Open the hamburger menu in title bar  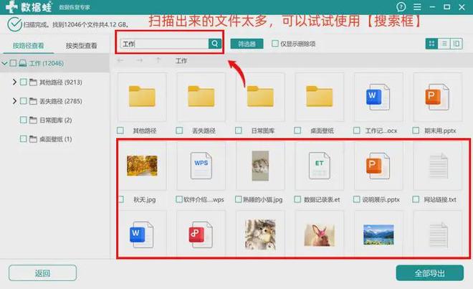click(417, 6)
